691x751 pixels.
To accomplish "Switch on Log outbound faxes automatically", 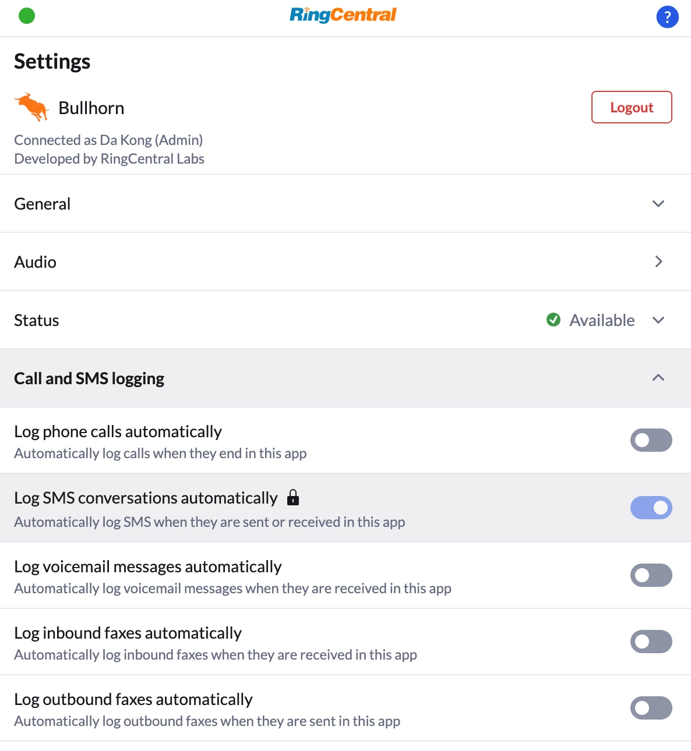I will pyautogui.click(x=651, y=708).
